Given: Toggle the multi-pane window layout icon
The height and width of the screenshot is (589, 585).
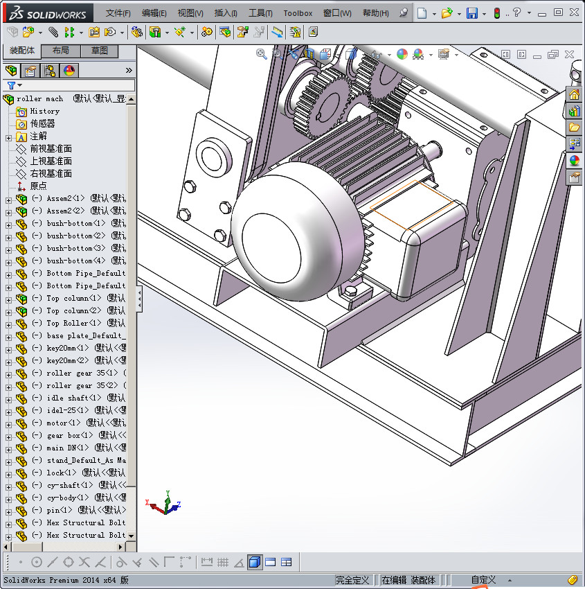Looking at the screenshot, I should click(x=287, y=563).
